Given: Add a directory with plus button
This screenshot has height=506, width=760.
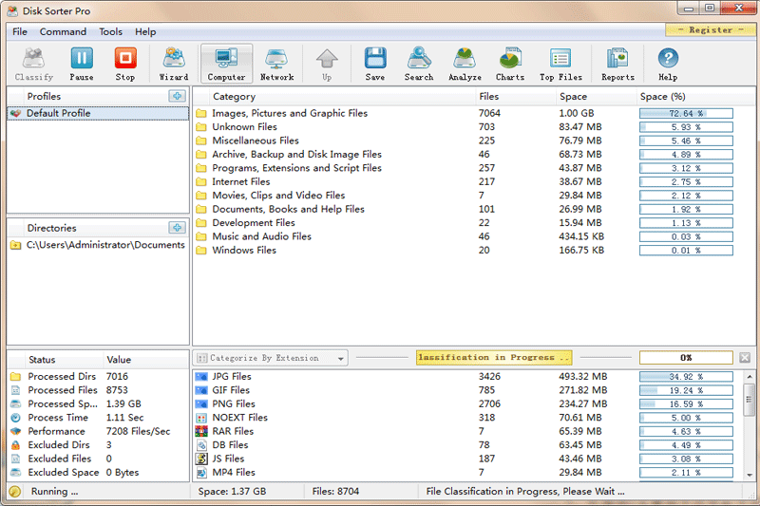Looking at the screenshot, I should 177,228.
